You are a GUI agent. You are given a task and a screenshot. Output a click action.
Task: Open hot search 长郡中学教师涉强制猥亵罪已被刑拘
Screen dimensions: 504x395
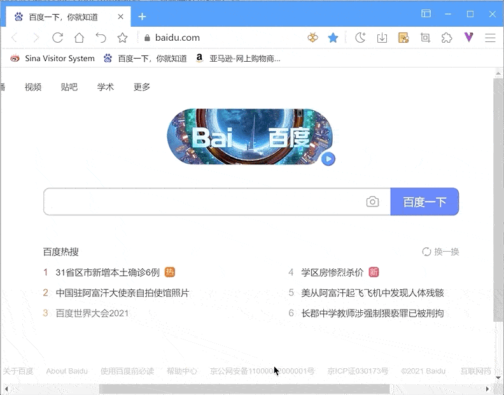click(x=372, y=313)
